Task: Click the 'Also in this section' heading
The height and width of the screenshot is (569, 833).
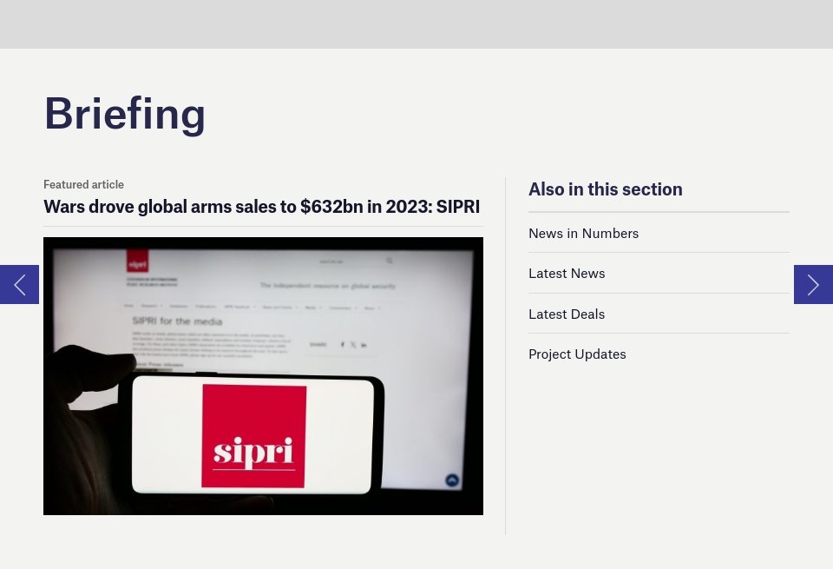Action: (x=605, y=189)
